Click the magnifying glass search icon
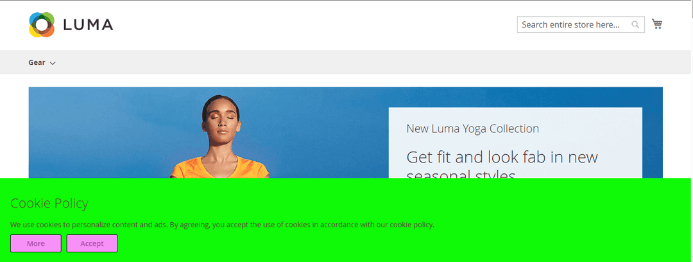This screenshot has width=693, height=262. pos(635,25)
